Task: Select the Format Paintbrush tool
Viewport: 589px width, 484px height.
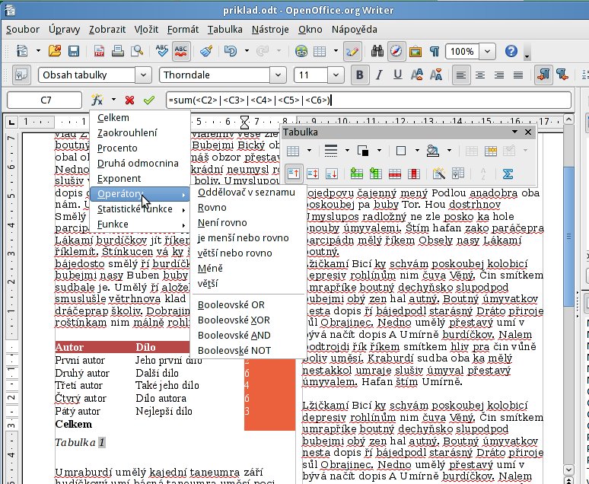Action: pos(206,51)
